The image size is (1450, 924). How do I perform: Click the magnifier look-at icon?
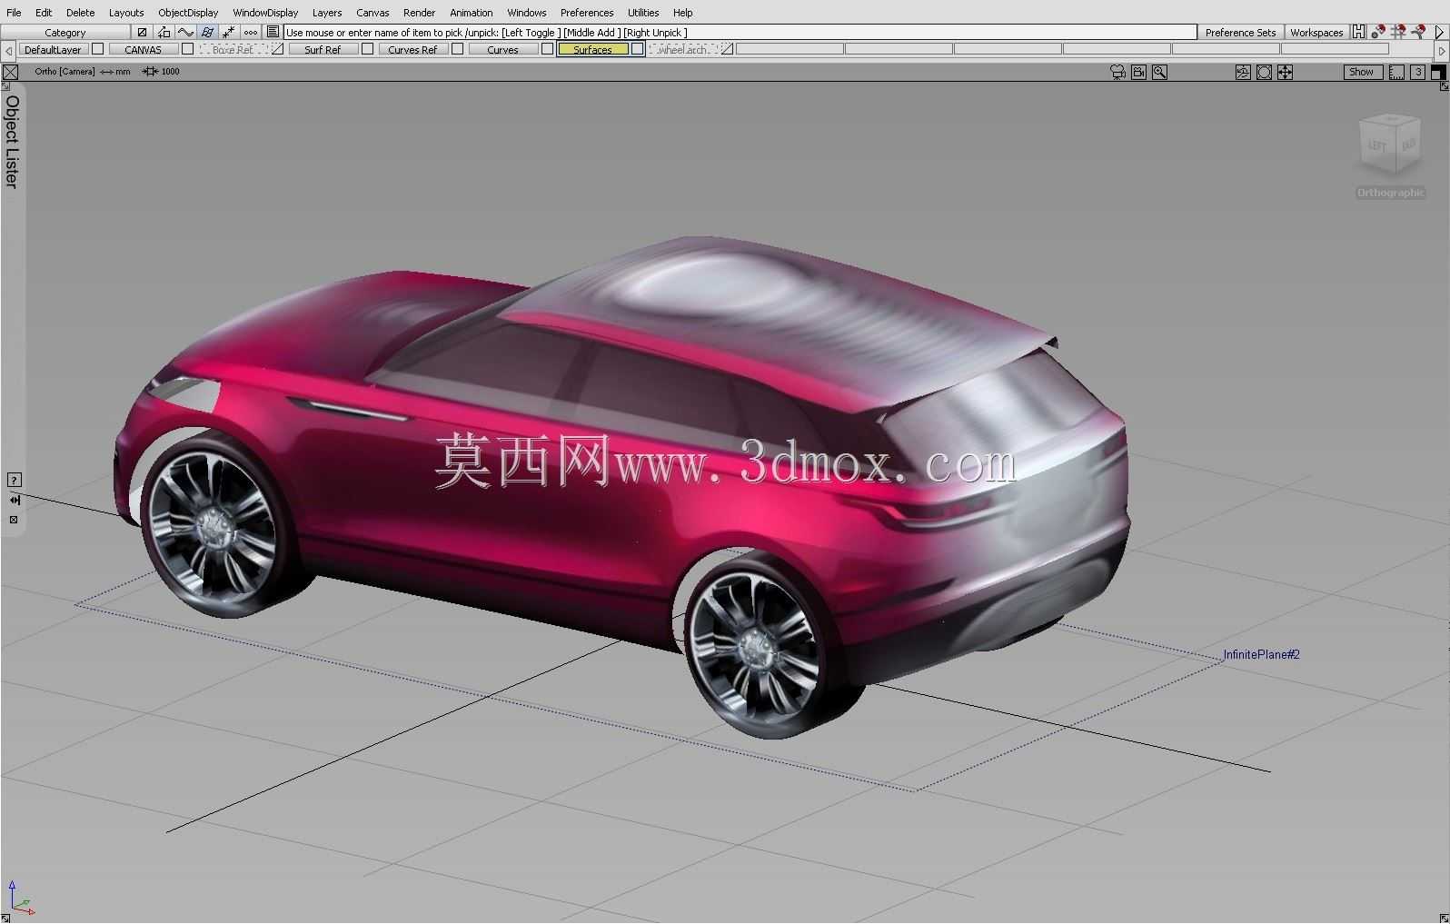coord(1159,72)
